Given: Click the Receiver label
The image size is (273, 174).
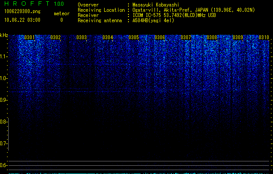Looking at the screenshot, I should 88,15.
